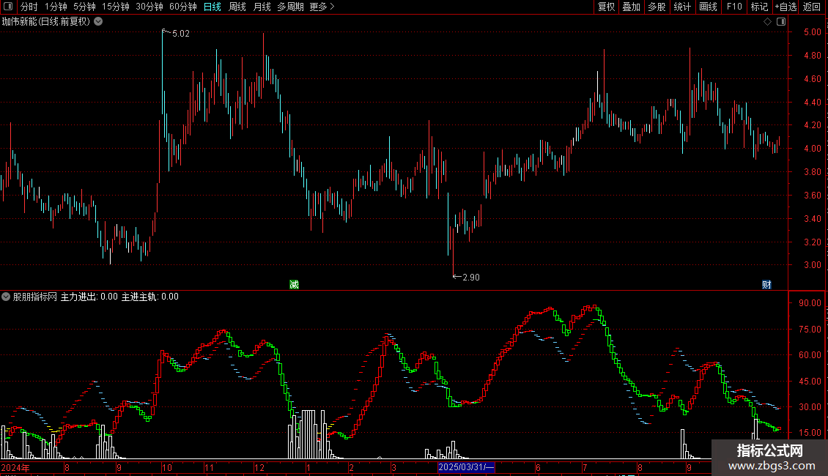The image size is (828, 476).
Task: Click the highlighted date 2025/03/31
Action: [x=466, y=467]
